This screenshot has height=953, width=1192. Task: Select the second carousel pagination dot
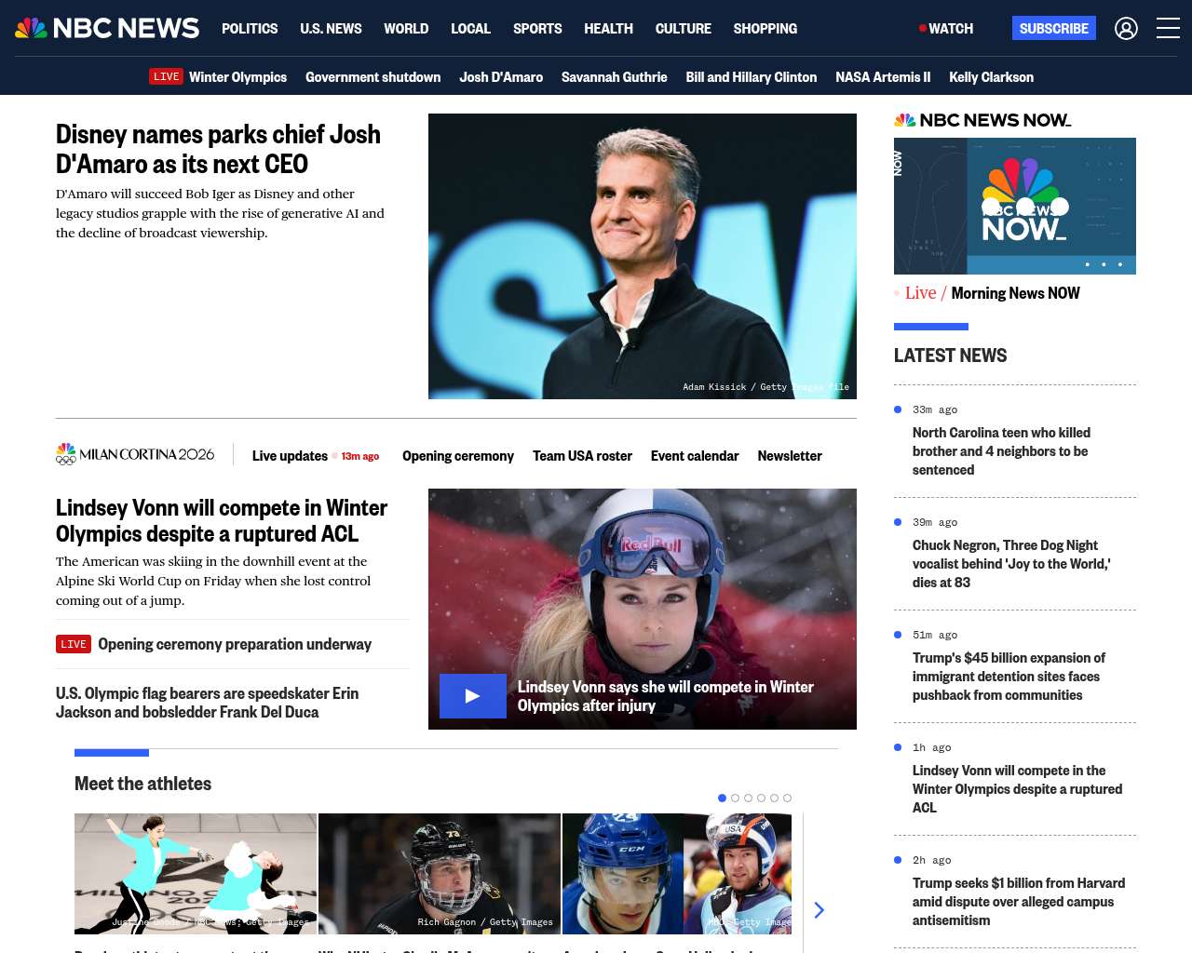click(x=735, y=798)
